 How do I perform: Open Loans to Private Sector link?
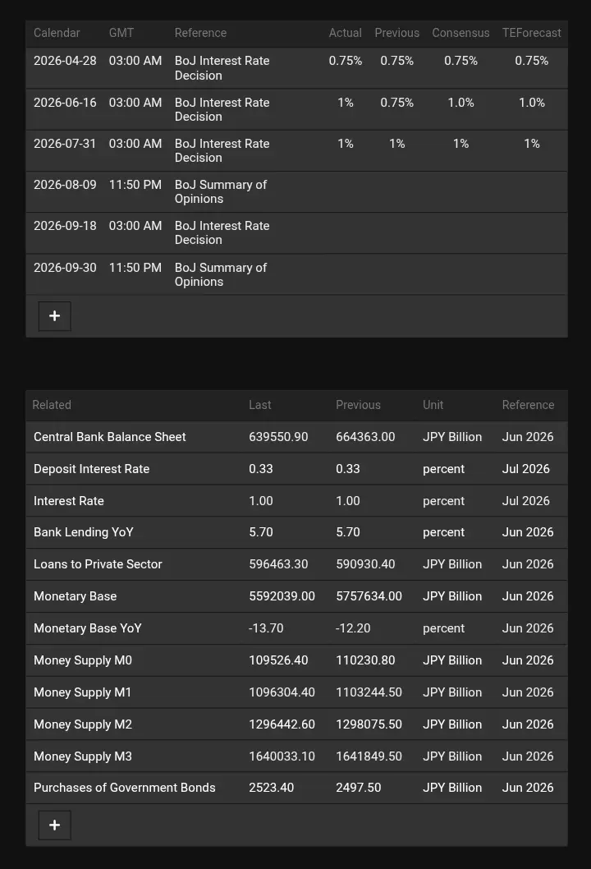(x=98, y=564)
